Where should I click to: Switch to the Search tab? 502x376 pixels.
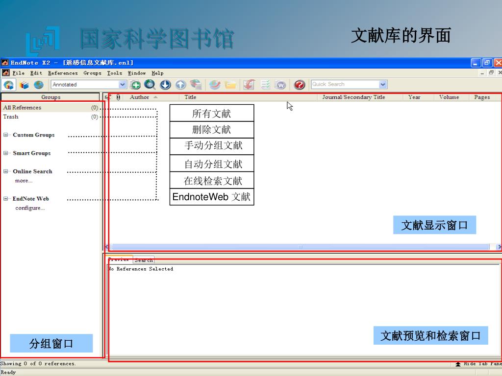click(x=144, y=260)
